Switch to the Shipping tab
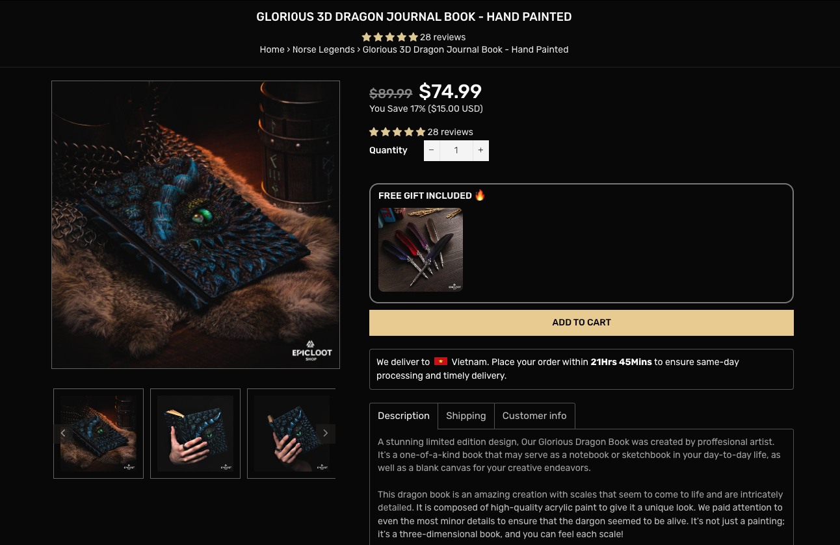The width and height of the screenshot is (840, 545). [466, 416]
